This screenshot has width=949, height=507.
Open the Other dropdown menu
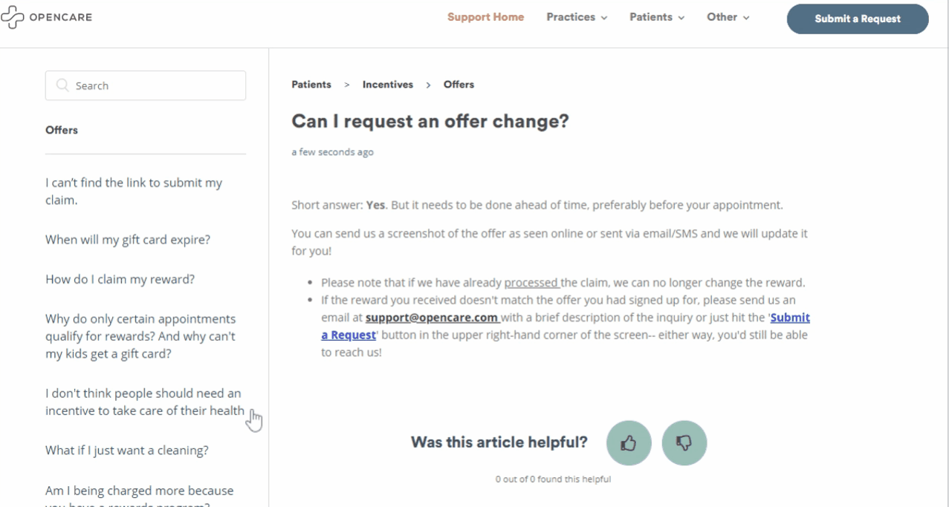728,17
